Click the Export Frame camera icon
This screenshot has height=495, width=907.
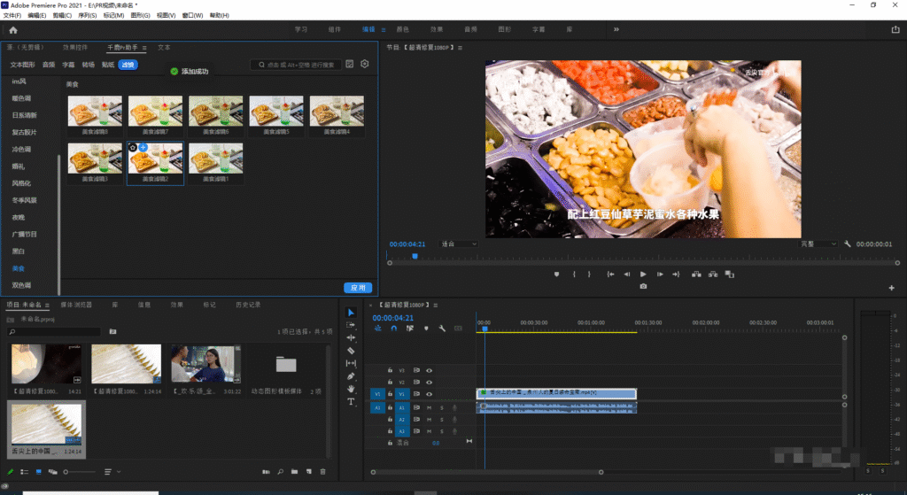click(643, 286)
